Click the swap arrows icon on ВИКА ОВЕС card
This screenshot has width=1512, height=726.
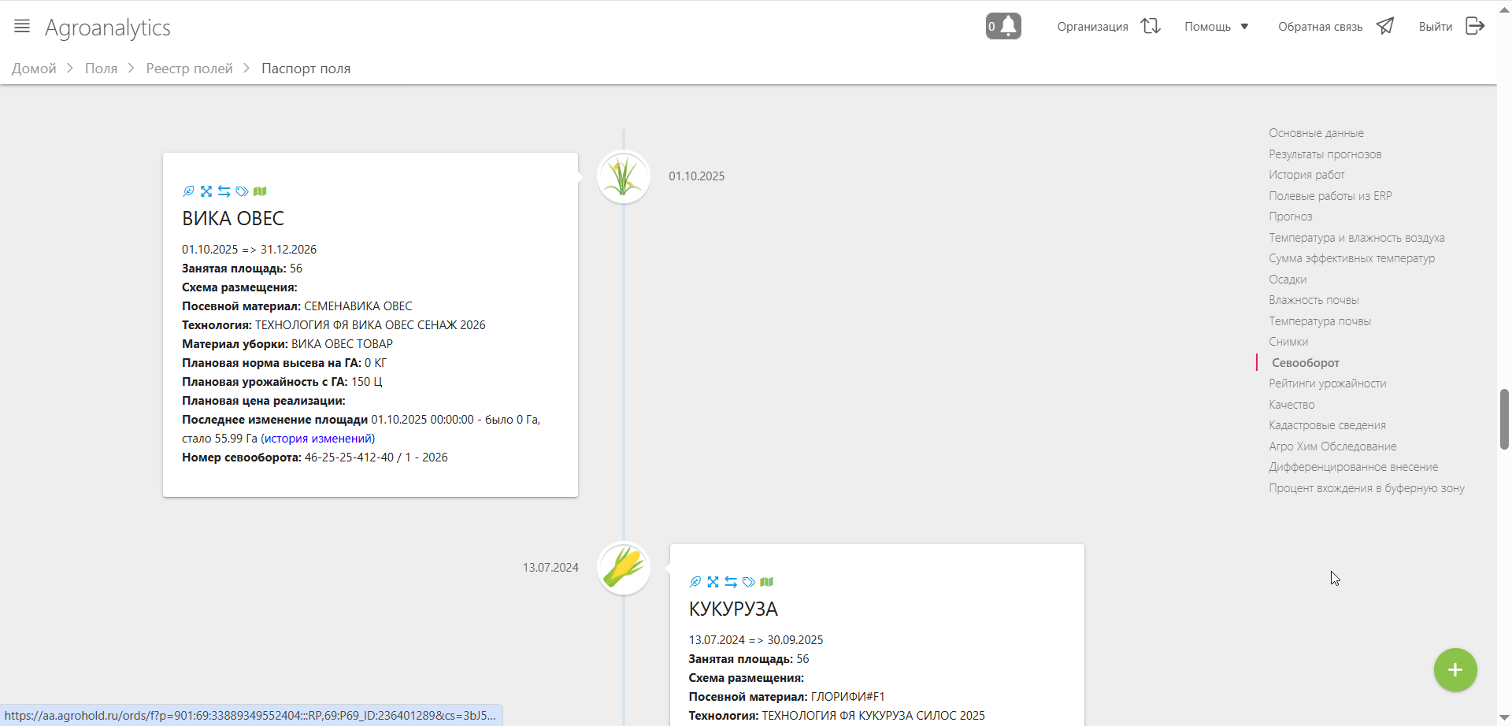(224, 191)
